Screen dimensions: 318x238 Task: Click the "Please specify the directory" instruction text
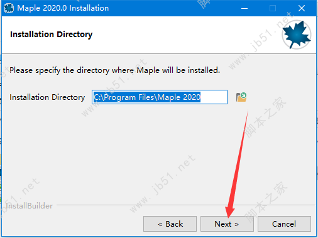click(x=114, y=70)
